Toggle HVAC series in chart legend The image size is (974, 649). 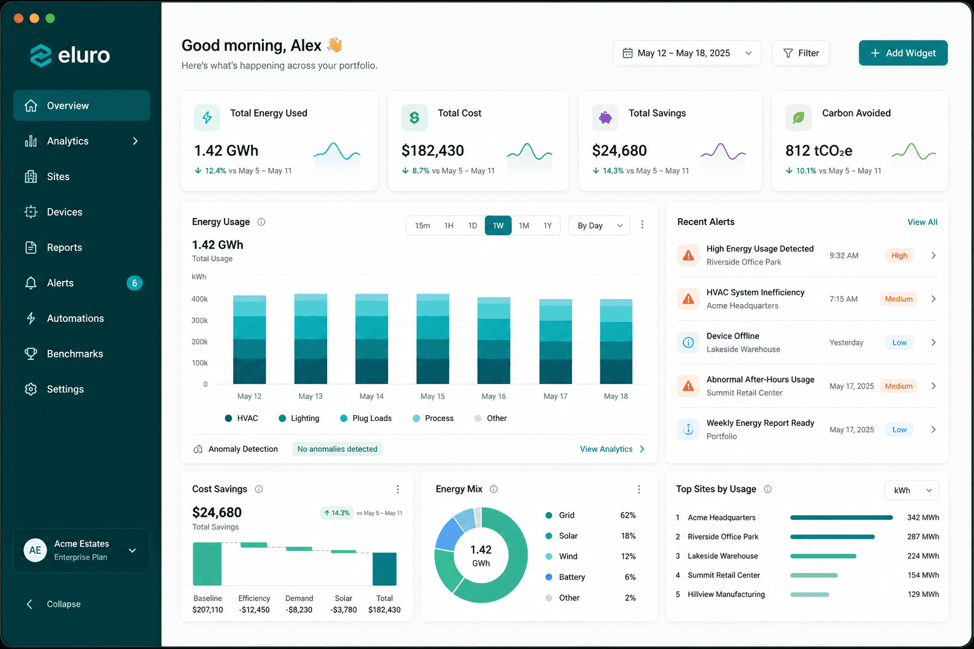tap(242, 418)
